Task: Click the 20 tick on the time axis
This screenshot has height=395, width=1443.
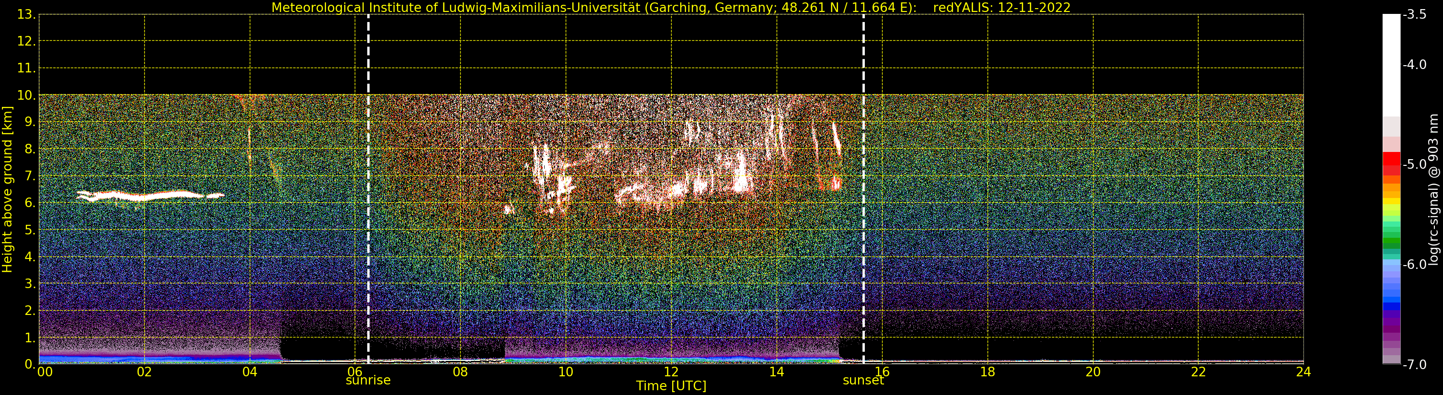Action: 1093,372
